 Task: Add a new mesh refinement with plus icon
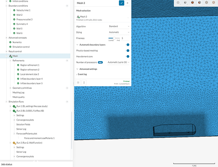coord(67,60)
